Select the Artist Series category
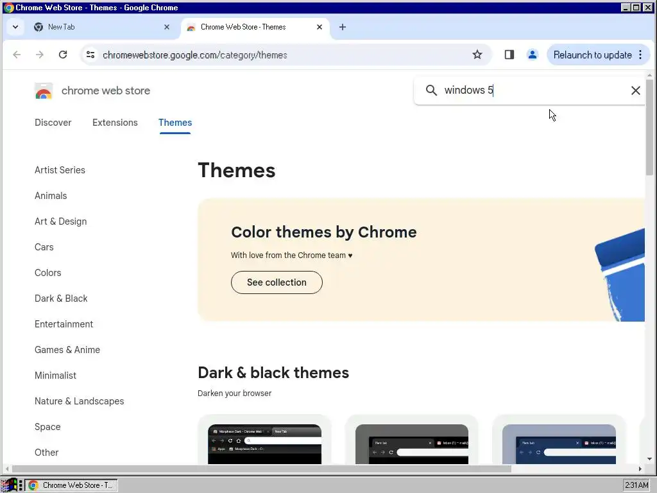The height and width of the screenshot is (493, 657). point(60,169)
